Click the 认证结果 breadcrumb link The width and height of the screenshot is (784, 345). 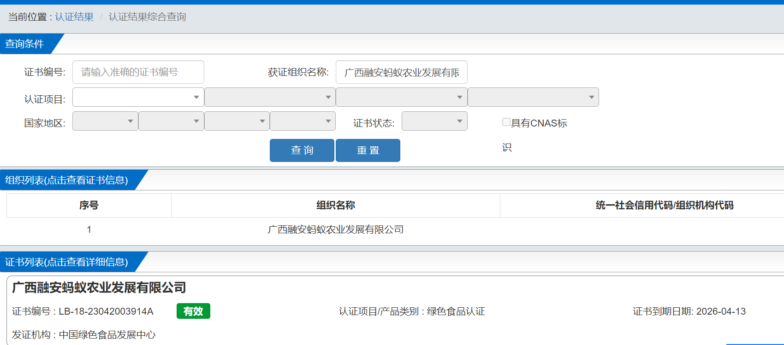coord(74,17)
